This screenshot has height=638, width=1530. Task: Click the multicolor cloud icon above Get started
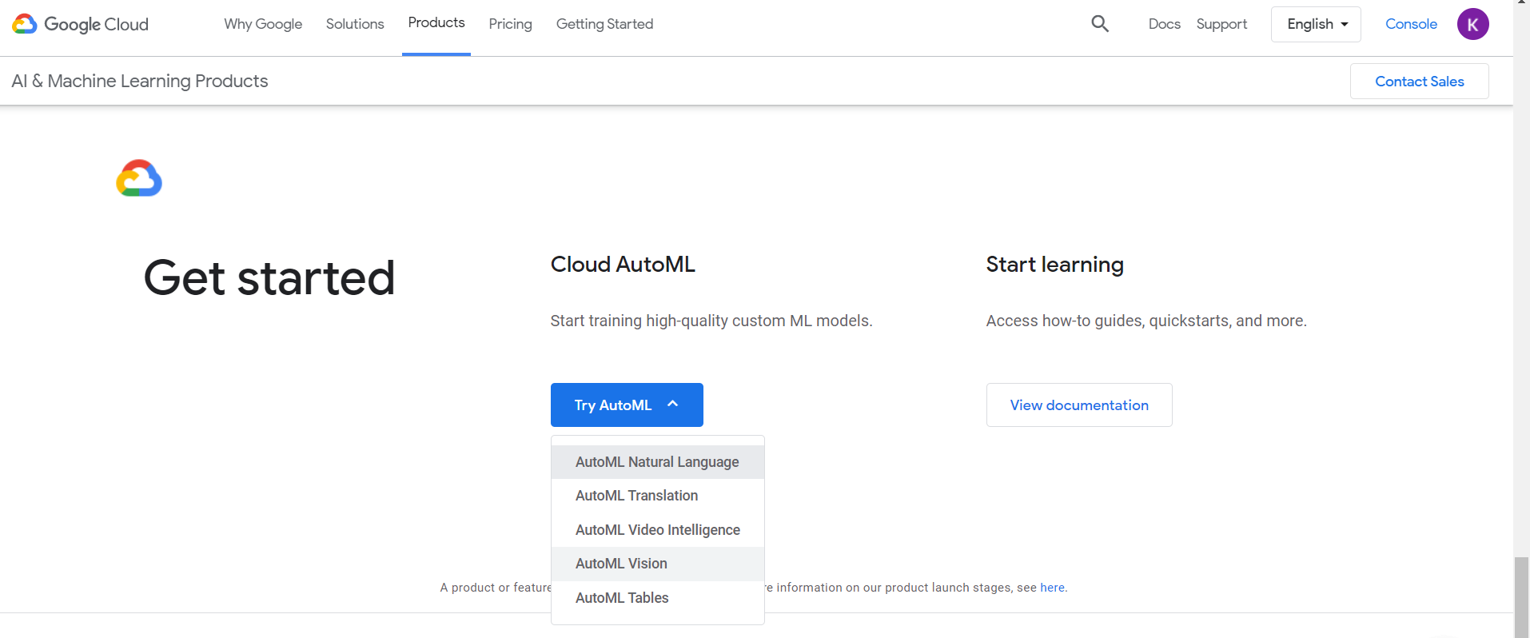click(x=139, y=178)
